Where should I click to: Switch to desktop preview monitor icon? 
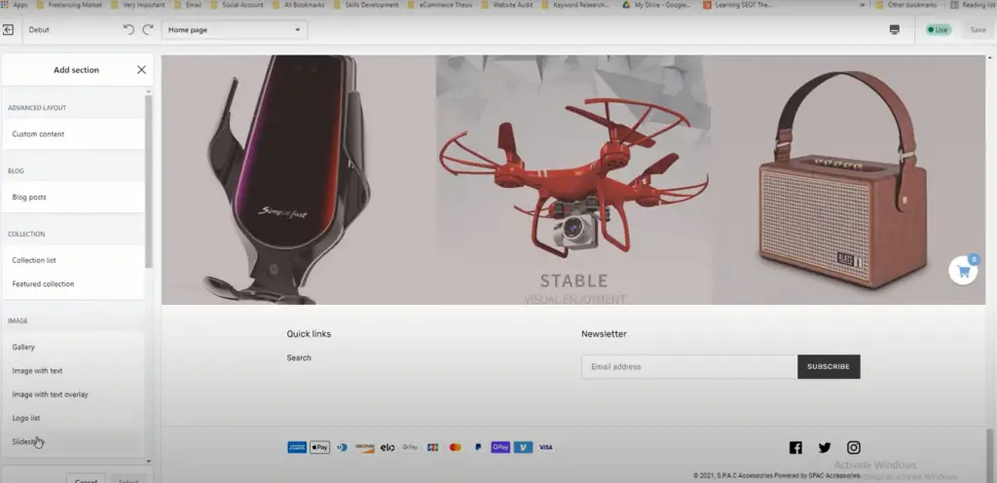point(894,30)
